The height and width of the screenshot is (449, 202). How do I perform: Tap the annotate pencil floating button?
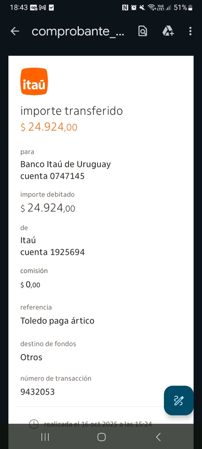178,400
